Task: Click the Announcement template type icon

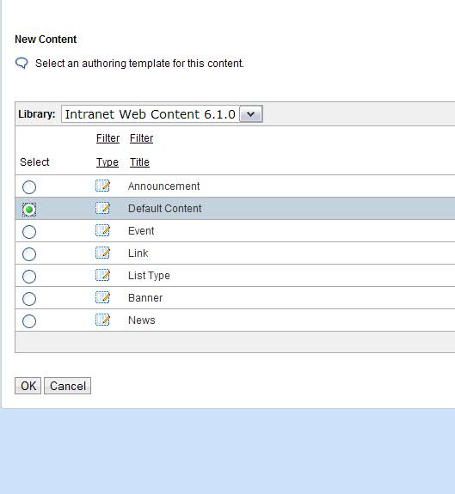Action: click(102, 186)
